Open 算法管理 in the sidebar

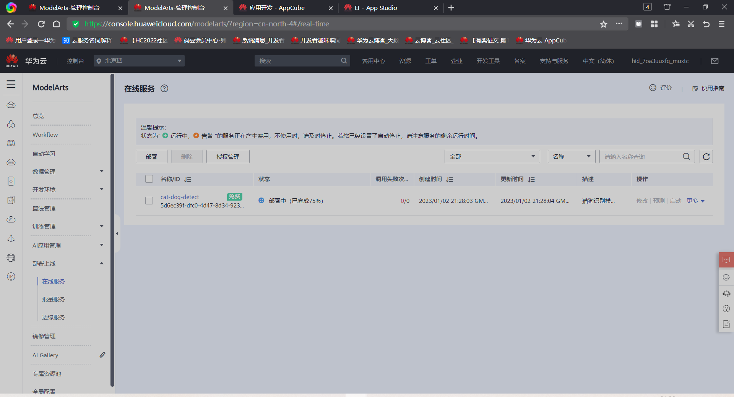click(44, 208)
